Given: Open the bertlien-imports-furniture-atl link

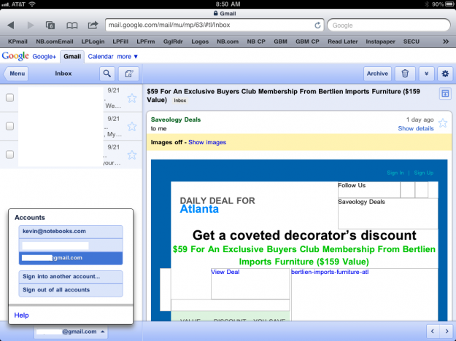Looking at the screenshot, I should (x=330, y=272).
